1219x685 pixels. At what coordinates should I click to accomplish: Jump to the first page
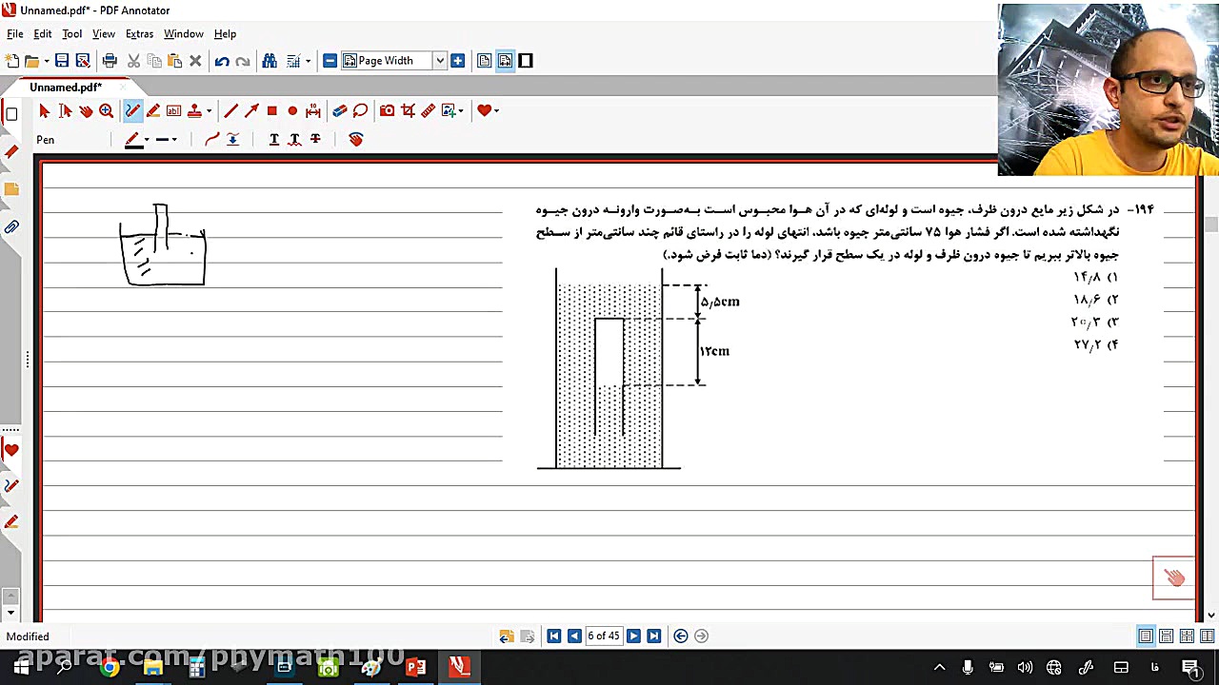tap(553, 636)
